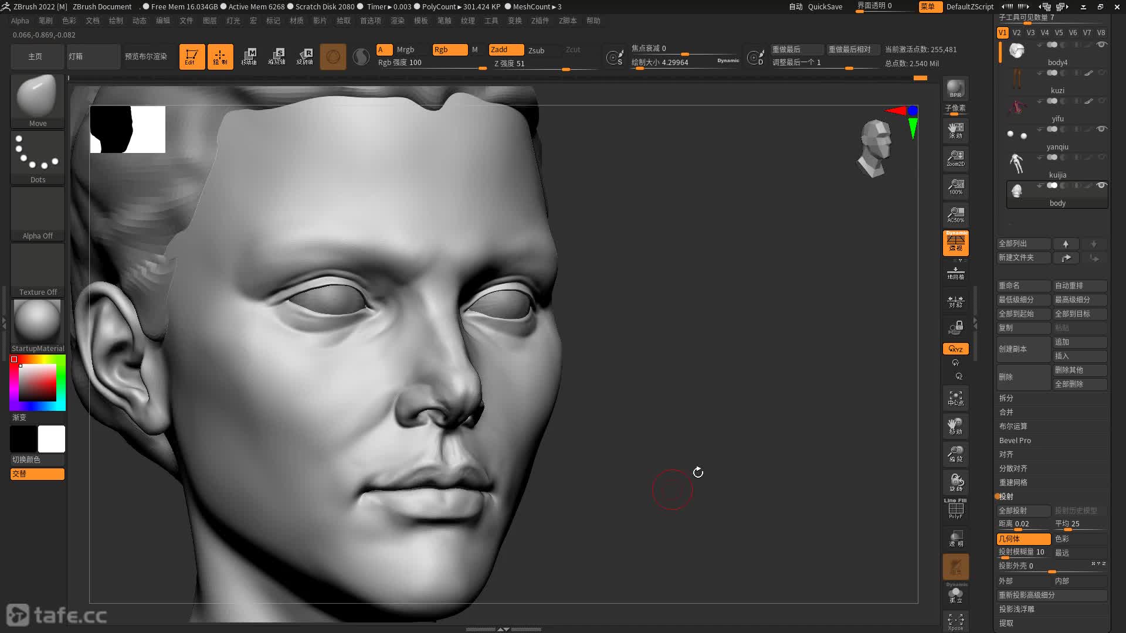This screenshot has height=633, width=1126.
Task: Select the Rotate axis (旋转轴) tool
Action: 305,57
